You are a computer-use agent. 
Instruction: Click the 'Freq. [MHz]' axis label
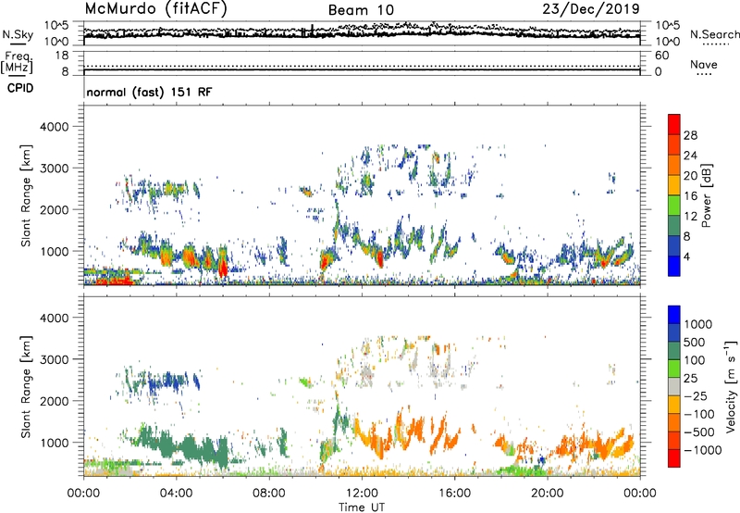pos(17,62)
